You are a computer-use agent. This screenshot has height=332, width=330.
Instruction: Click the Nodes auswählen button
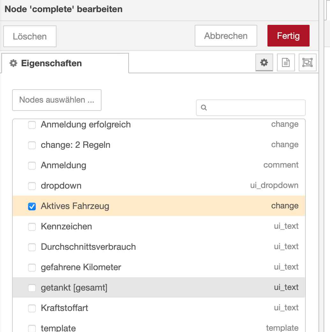click(x=56, y=100)
